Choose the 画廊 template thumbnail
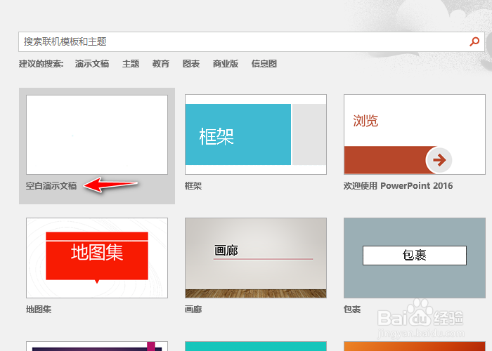The image size is (492, 351). click(256, 258)
